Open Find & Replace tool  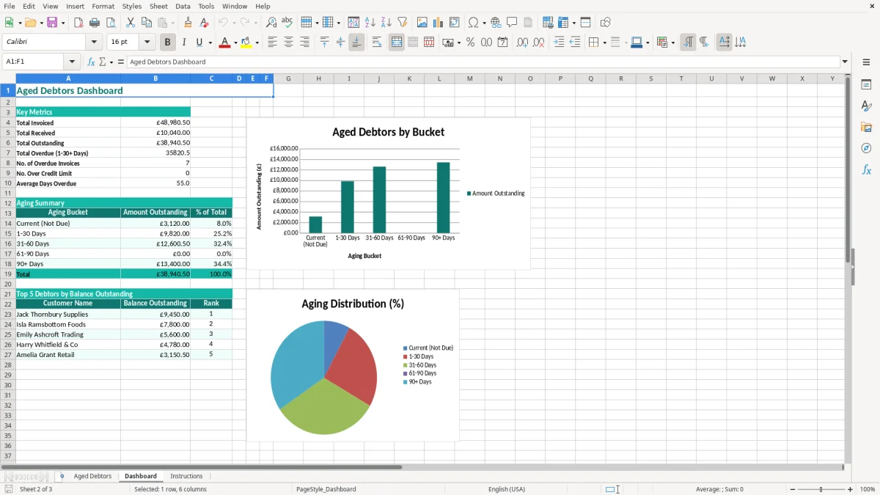[271, 23]
